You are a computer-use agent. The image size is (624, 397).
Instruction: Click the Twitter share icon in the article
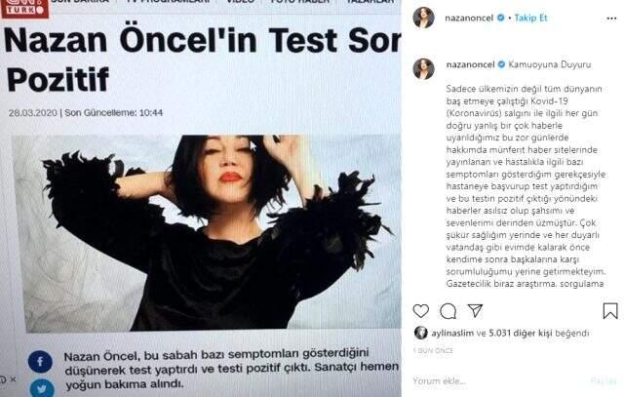41,388
